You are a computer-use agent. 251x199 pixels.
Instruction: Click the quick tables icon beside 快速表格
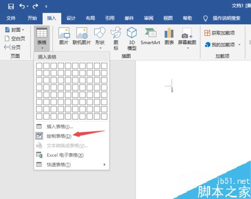click(x=39, y=164)
